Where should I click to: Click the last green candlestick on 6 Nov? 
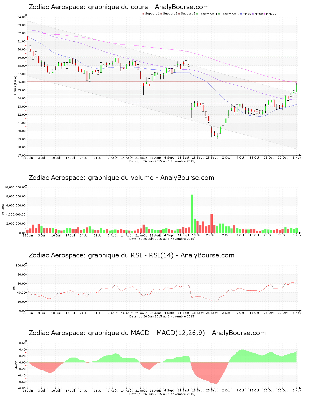point(297,88)
